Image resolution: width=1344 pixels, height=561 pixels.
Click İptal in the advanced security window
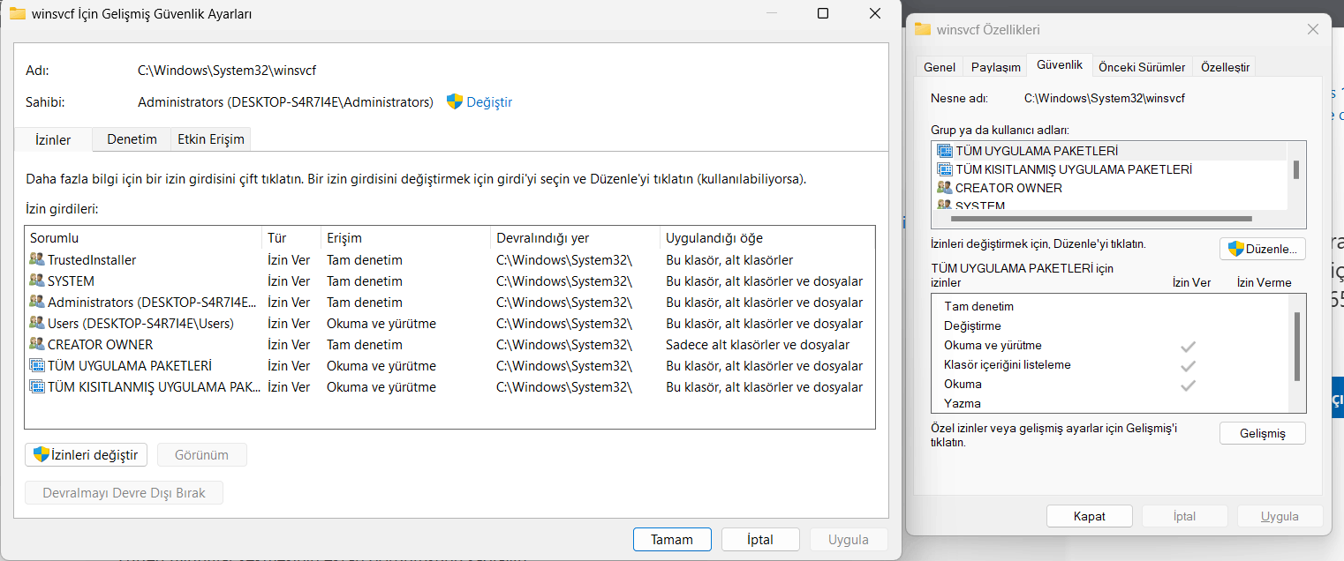pos(760,540)
